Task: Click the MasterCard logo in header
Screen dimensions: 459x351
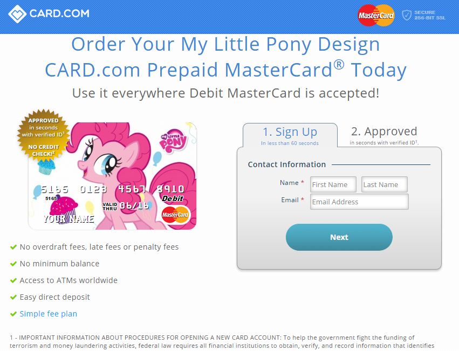Action: pyautogui.click(x=376, y=15)
